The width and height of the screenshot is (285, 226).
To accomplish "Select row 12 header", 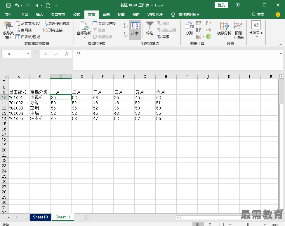I will [4, 108].
